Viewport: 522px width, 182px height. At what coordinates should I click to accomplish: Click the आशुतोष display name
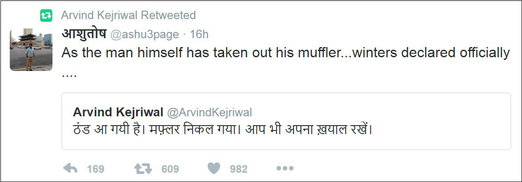coord(84,34)
